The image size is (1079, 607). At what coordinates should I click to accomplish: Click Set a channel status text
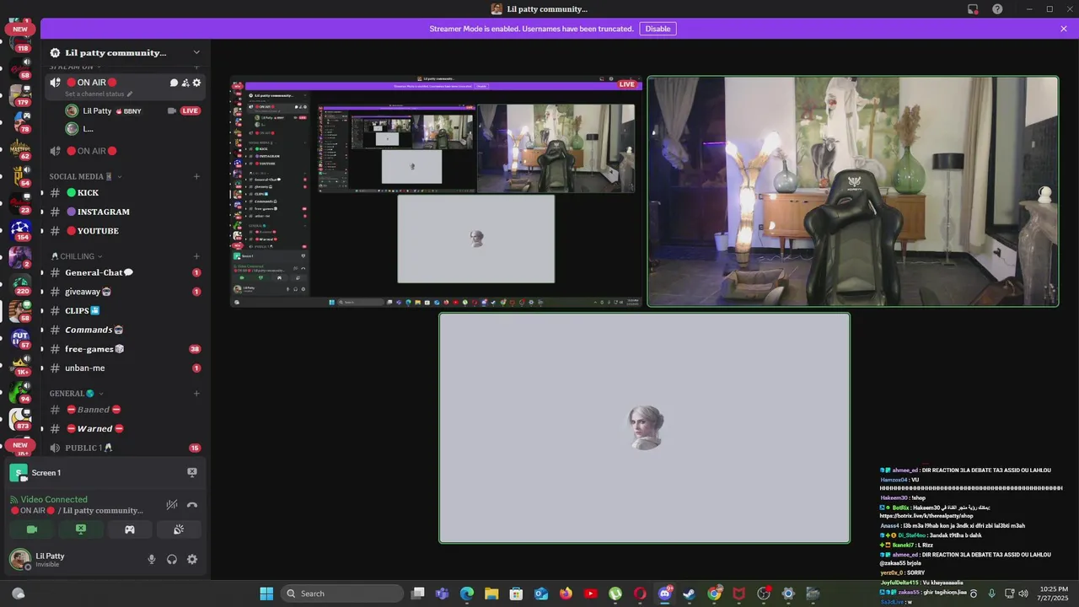point(99,94)
